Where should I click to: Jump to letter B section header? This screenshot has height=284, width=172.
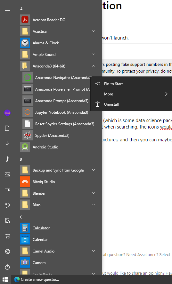(21, 159)
